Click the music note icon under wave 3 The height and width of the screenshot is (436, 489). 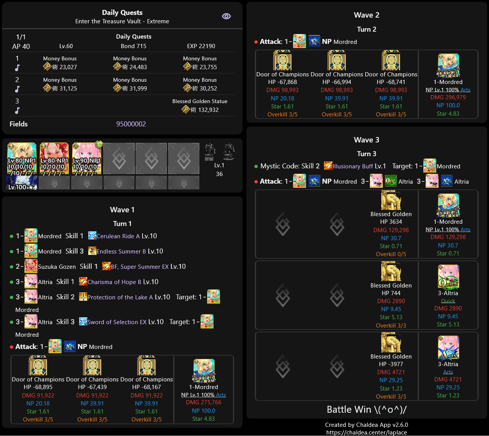click(17, 110)
